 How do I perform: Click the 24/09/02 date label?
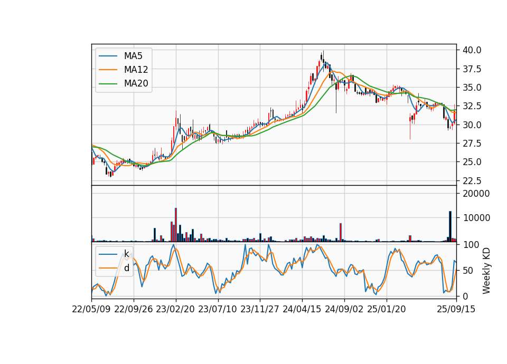(344, 309)
